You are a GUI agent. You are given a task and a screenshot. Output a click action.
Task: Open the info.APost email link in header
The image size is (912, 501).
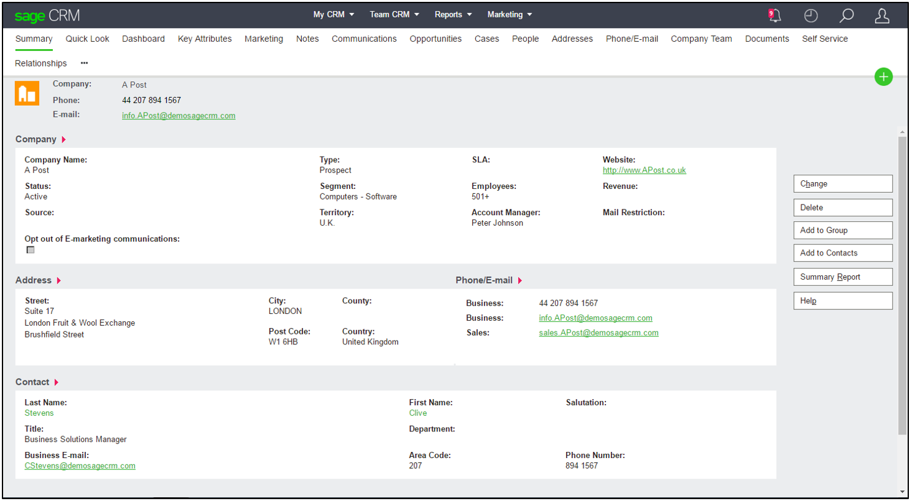[x=179, y=116]
